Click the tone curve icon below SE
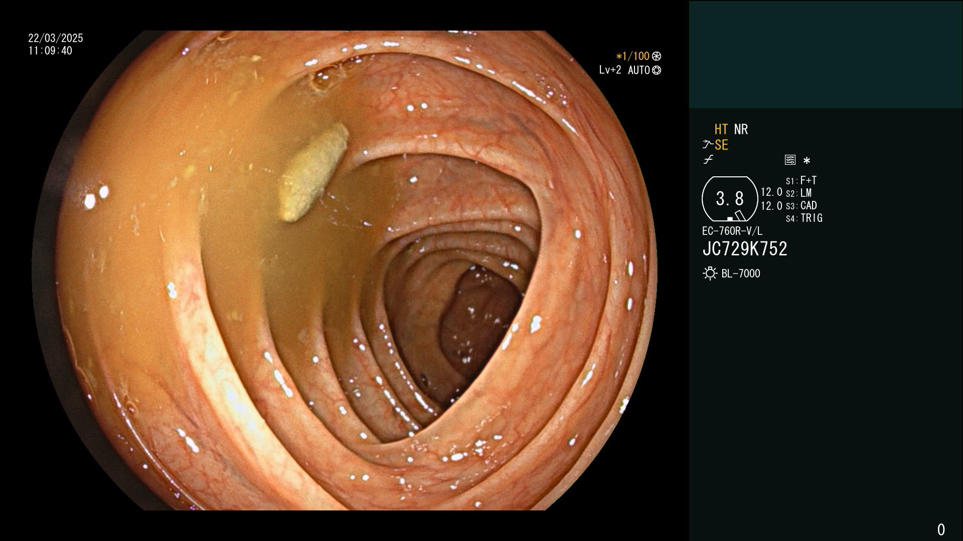The width and height of the screenshot is (963, 541). 708,160
